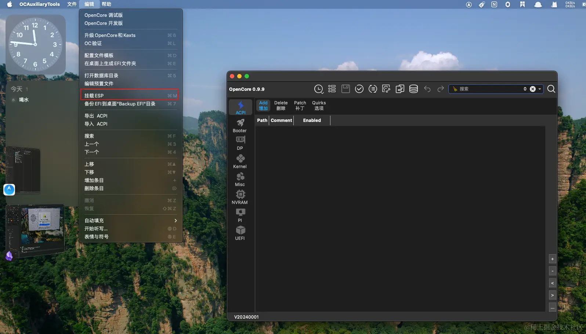Viewport: 586px width, 334px height.
Task: Select Booter rocket in the sidebar
Action: pos(240,126)
